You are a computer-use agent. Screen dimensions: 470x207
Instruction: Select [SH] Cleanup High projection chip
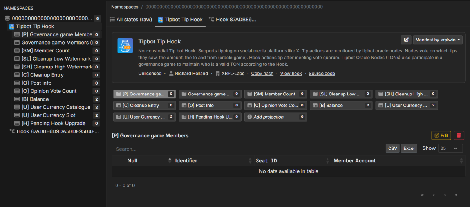point(407,94)
